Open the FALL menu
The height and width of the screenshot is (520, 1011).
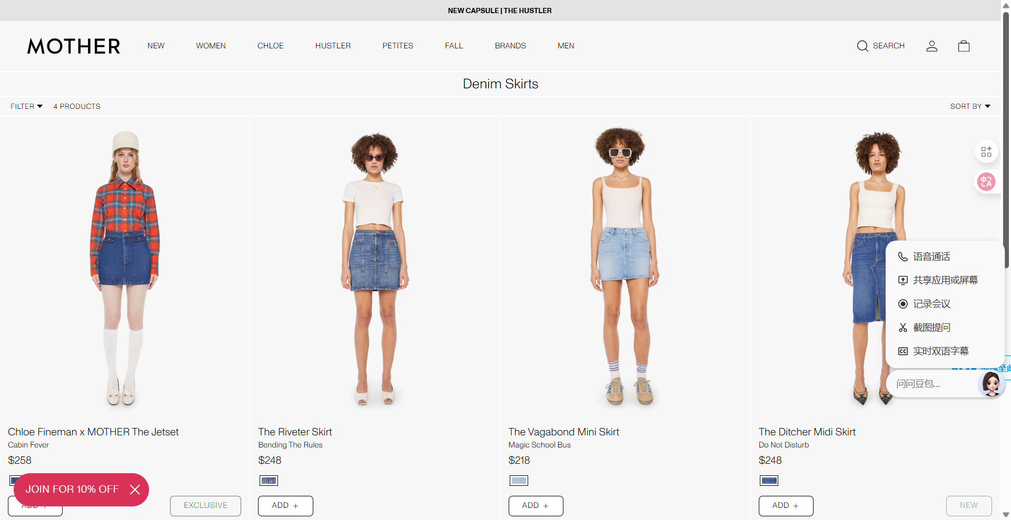click(x=454, y=46)
